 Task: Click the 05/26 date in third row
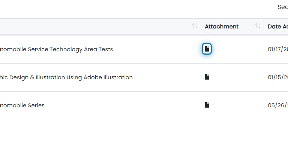click(x=278, y=105)
